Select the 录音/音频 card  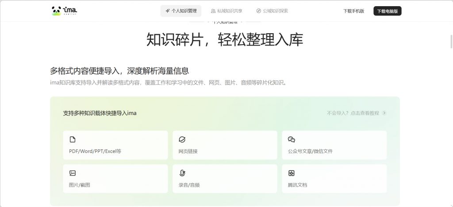pyautogui.click(x=225, y=179)
